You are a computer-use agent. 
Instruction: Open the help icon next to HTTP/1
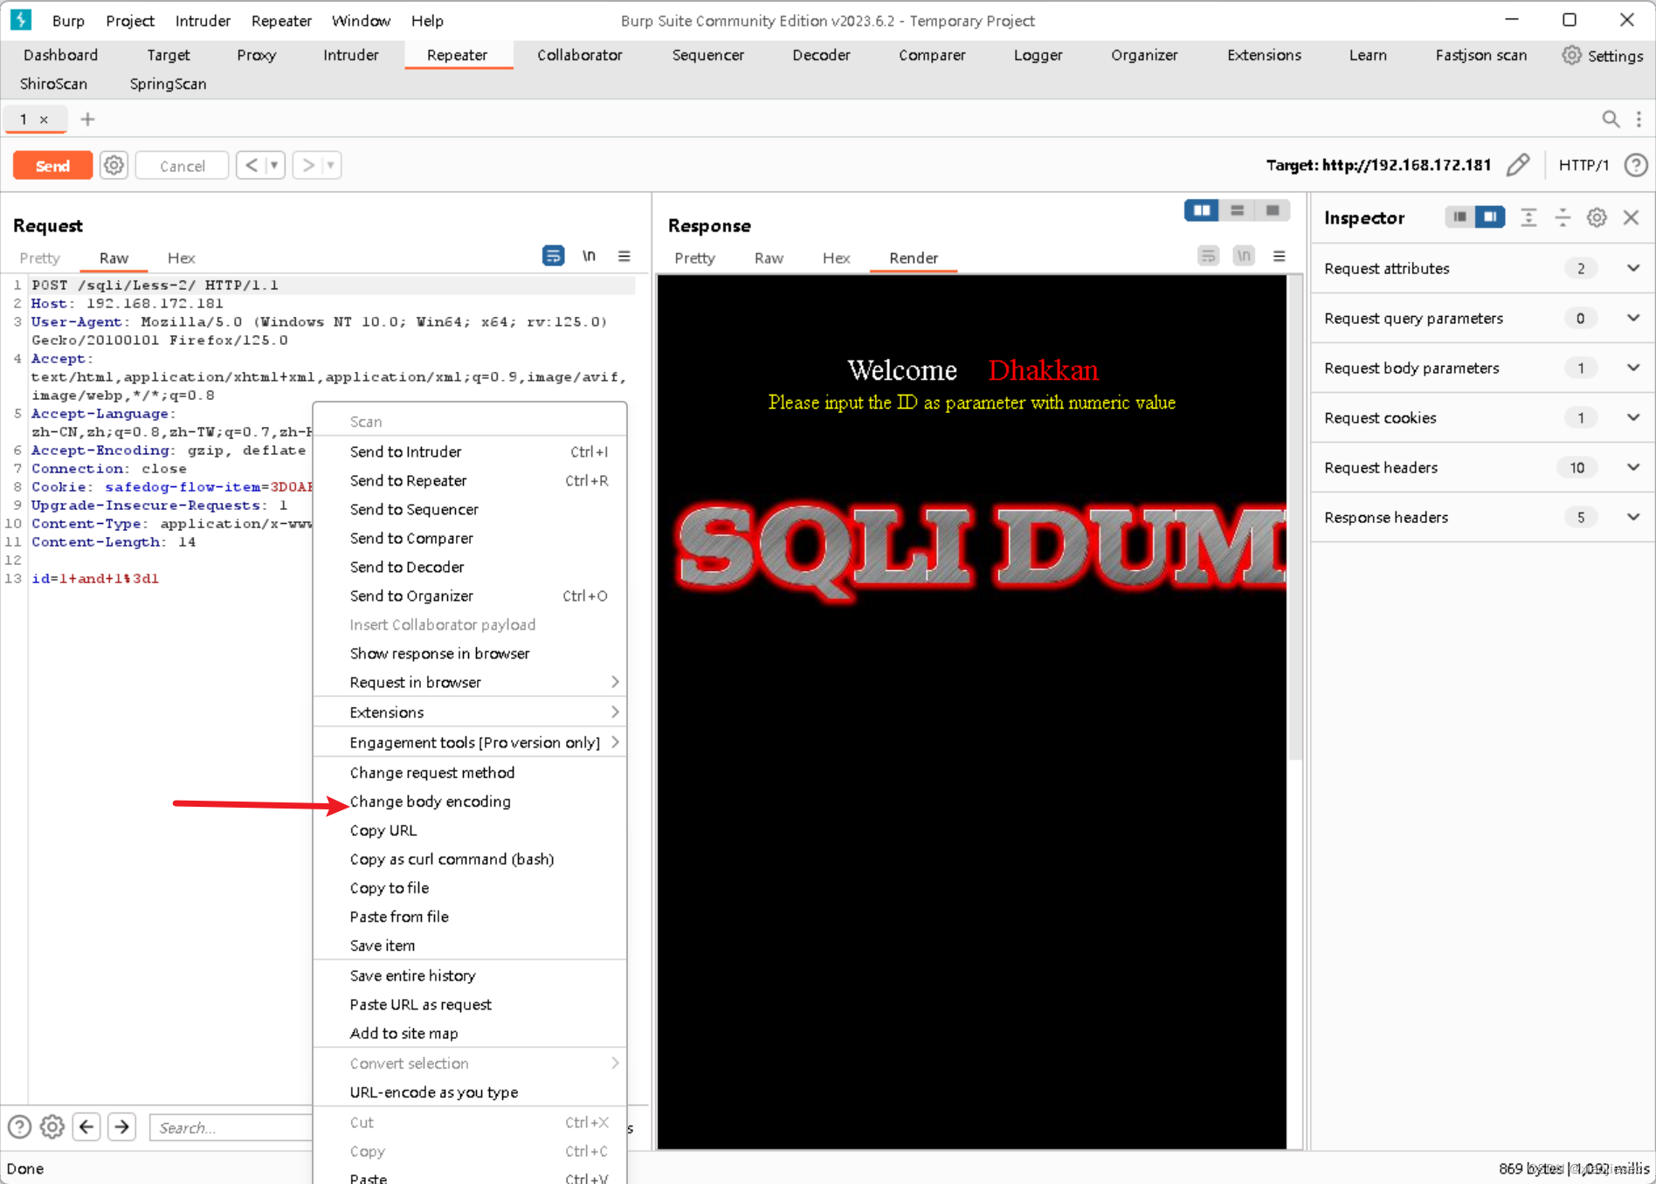pyautogui.click(x=1636, y=165)
